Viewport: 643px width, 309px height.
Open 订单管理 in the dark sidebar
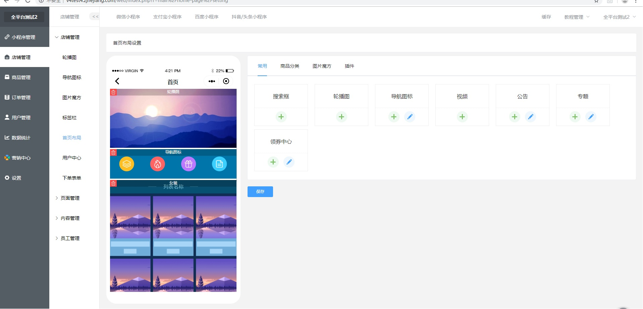point(24,97)
